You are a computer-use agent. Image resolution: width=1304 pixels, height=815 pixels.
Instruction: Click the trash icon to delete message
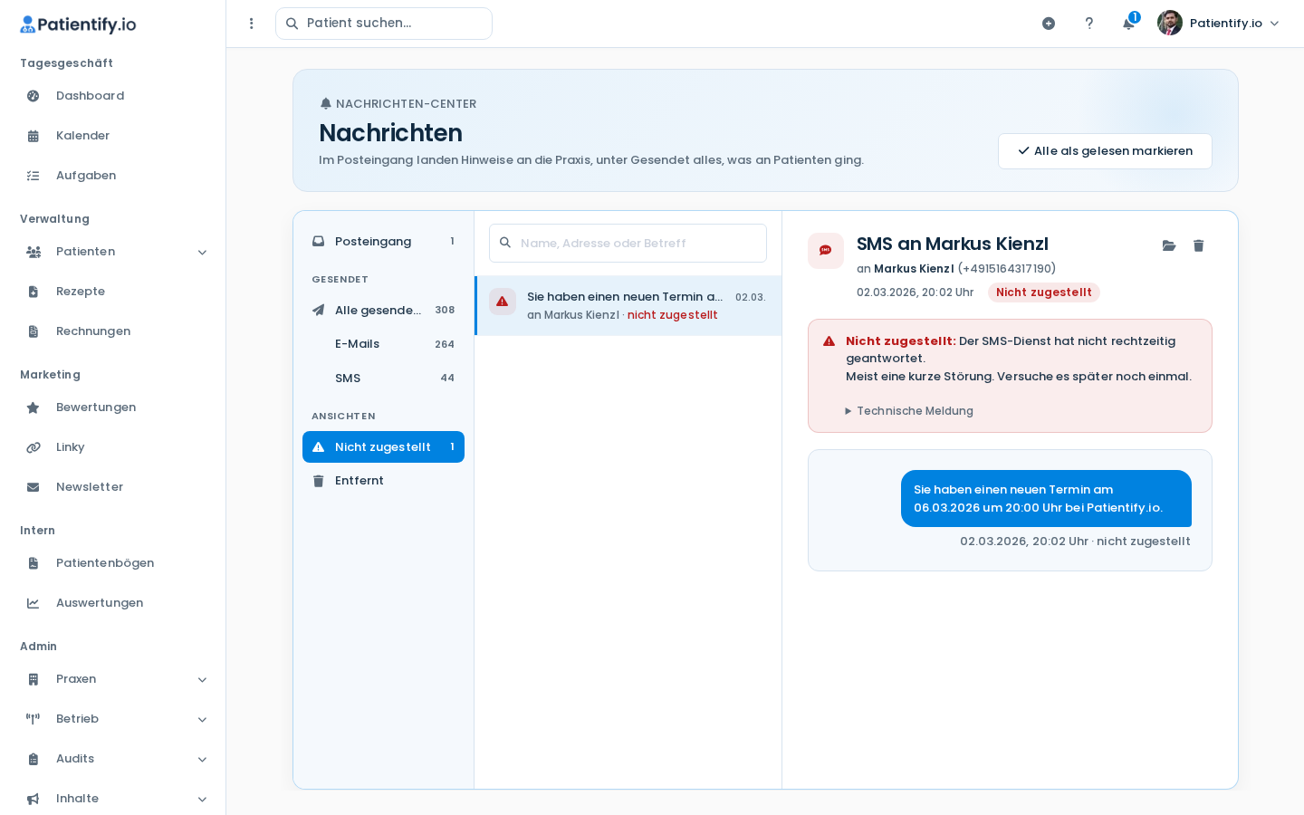(1198, 245)
